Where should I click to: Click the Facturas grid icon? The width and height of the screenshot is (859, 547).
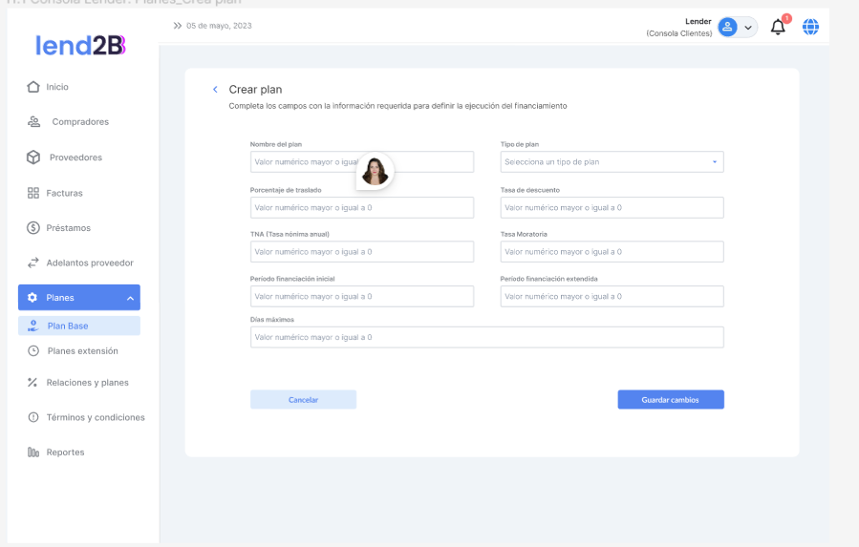(33, 193)
